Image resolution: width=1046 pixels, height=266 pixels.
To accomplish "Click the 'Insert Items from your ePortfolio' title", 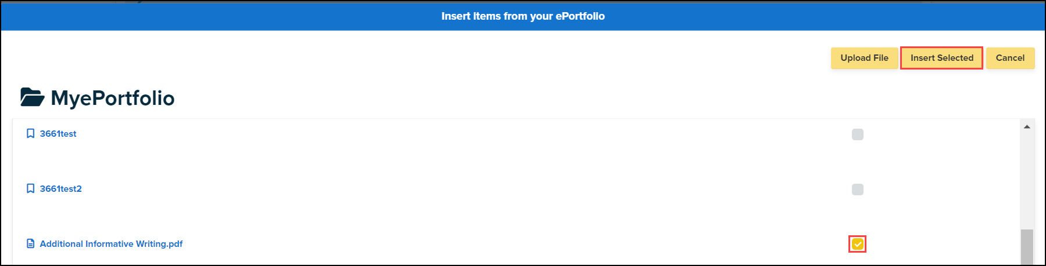I will tap(523, 16).
